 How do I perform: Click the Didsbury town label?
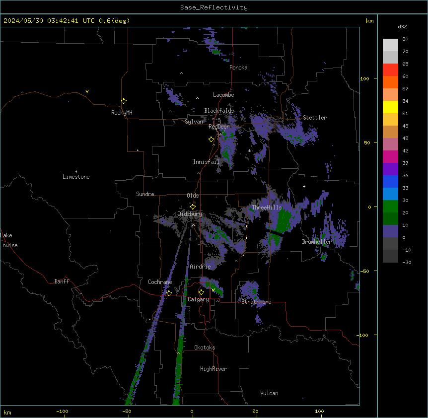click(190, 214)
